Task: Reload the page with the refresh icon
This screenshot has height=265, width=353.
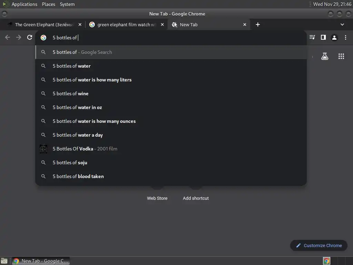Action: pos(30,37)
